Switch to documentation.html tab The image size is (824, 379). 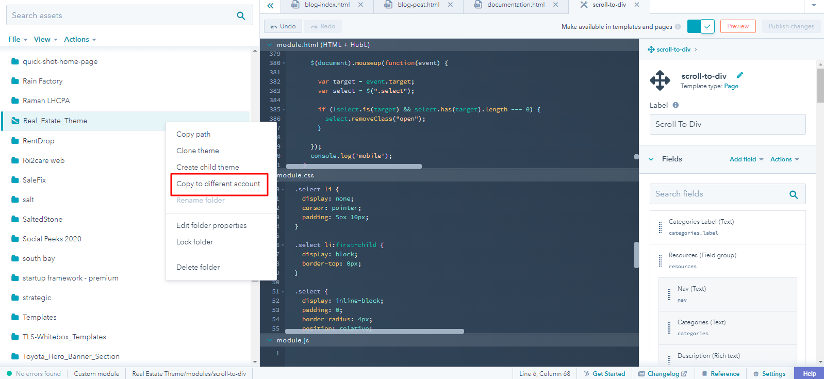click(515, 5)
